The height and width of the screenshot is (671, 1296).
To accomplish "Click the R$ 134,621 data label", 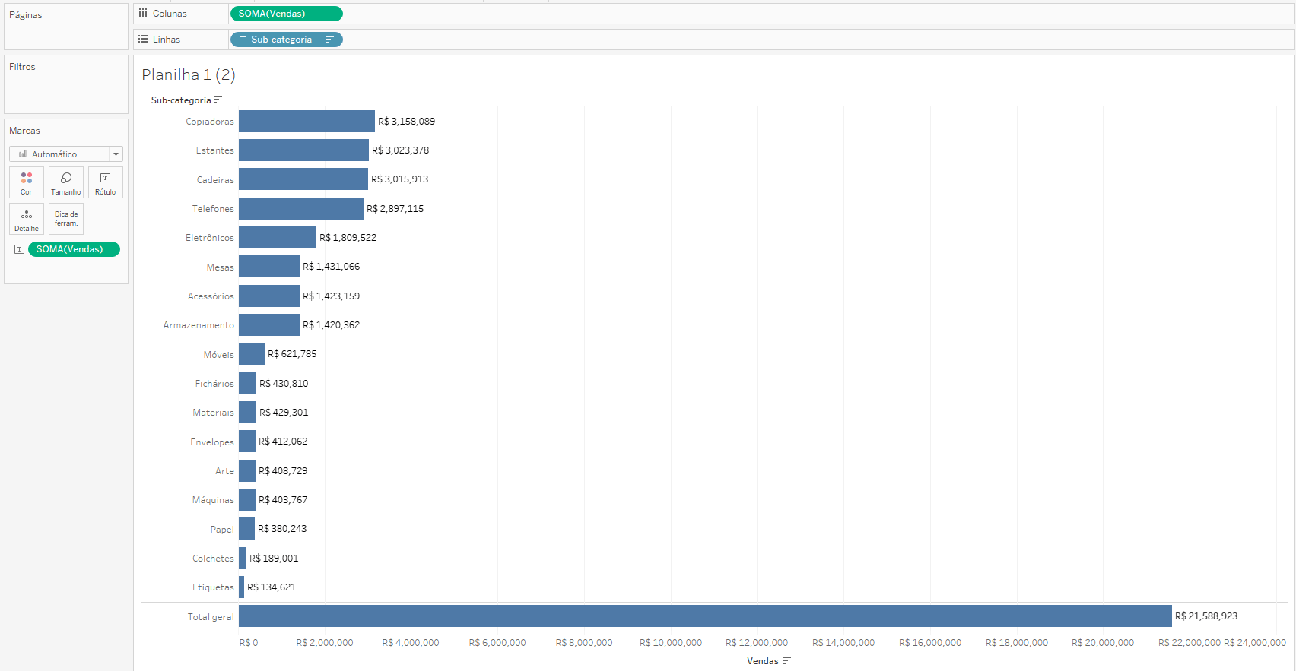I will pos(272,587).
